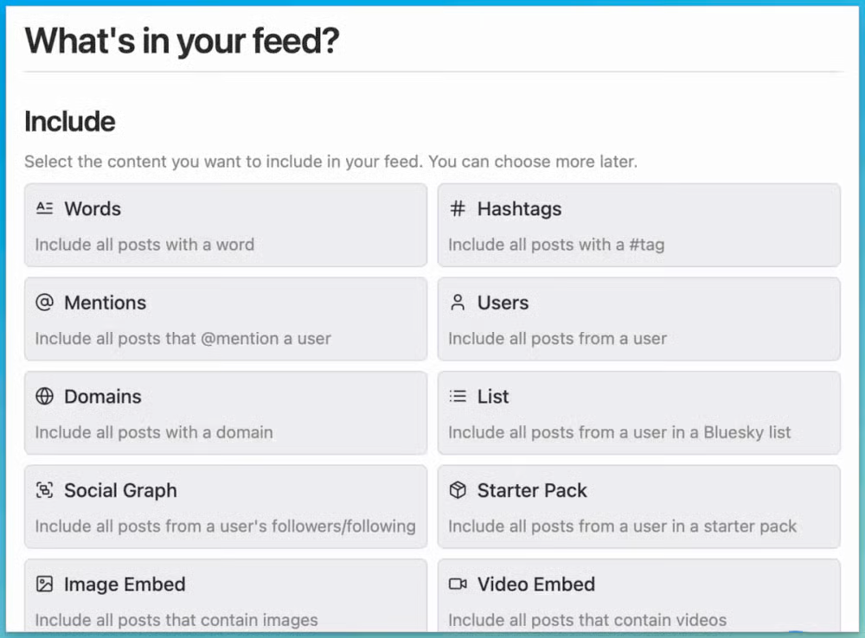Click the camera icon beside Video Embed
Image resolution: width=865 pixels, height=638 pixels.
pyautogui.click(x=456, y=584)
